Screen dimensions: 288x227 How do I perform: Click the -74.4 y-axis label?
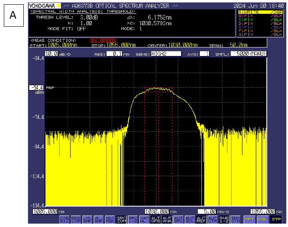click(38, 117)
